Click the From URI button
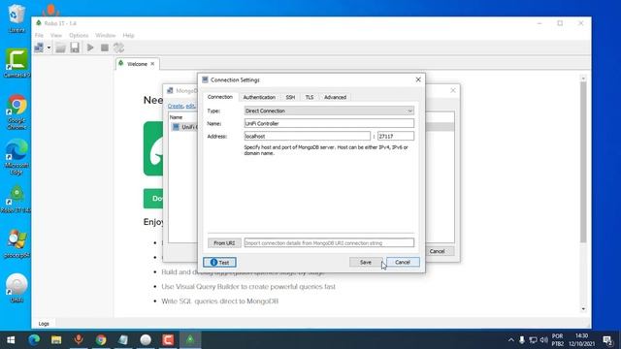Viewport: 621px width, 349px height. pyautogui.click(x=224, y=243)
